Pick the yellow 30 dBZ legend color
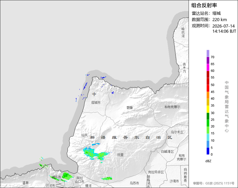This screenshot has height=188, width=238. click(x=208, y=109)
